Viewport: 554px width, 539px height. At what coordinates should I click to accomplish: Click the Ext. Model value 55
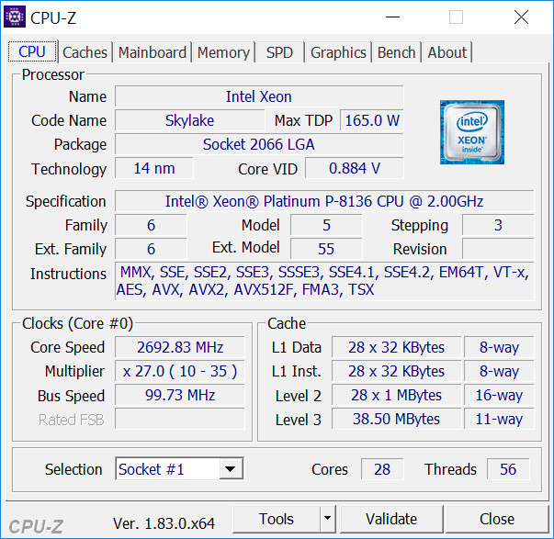pyautogui.click(x=326, y=249)
